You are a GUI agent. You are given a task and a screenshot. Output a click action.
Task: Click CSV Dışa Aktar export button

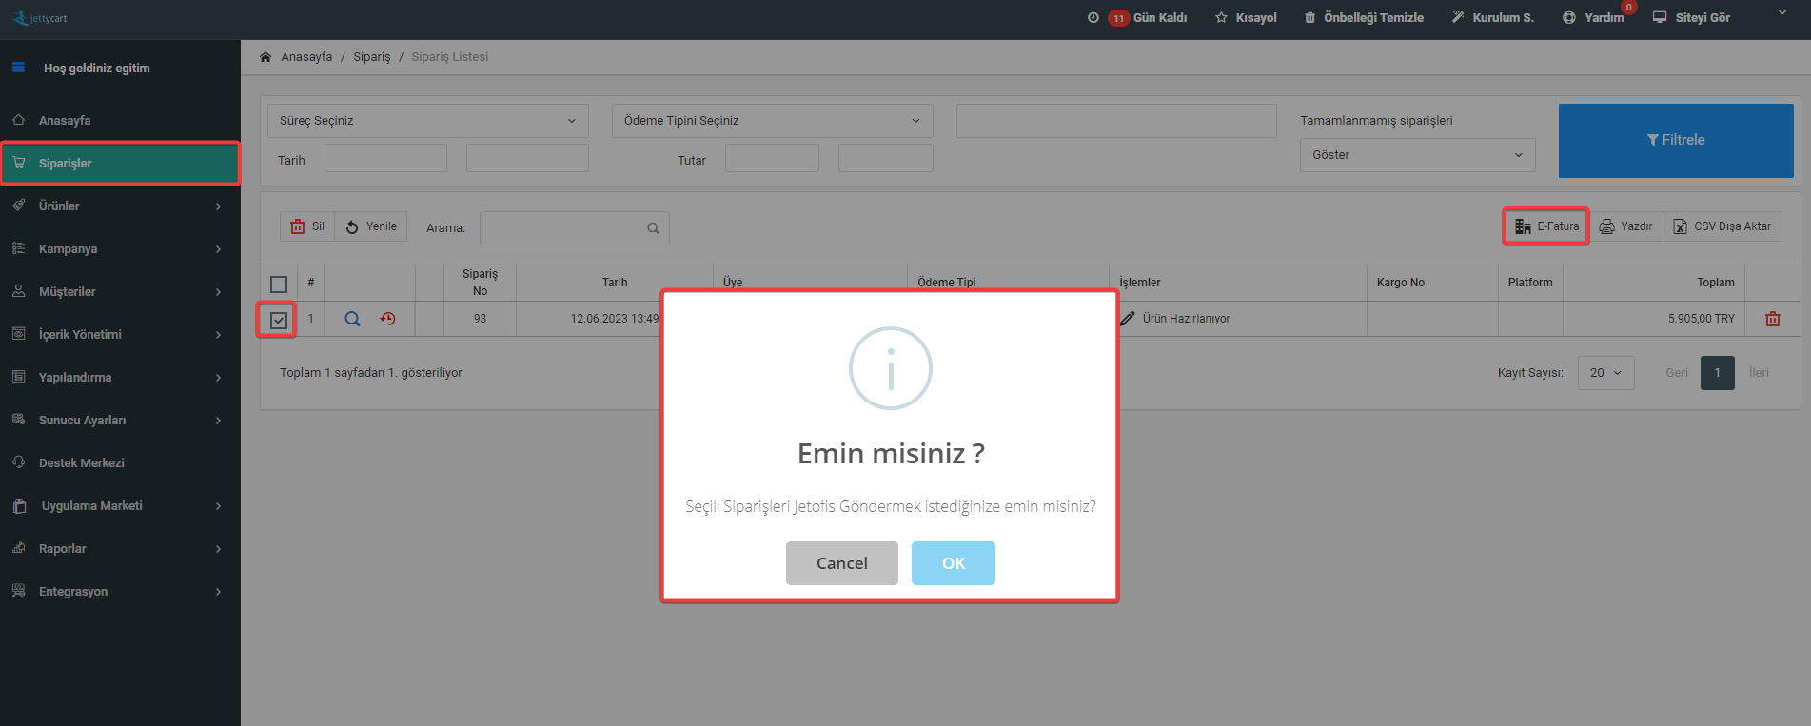[x=1722, y=226]
